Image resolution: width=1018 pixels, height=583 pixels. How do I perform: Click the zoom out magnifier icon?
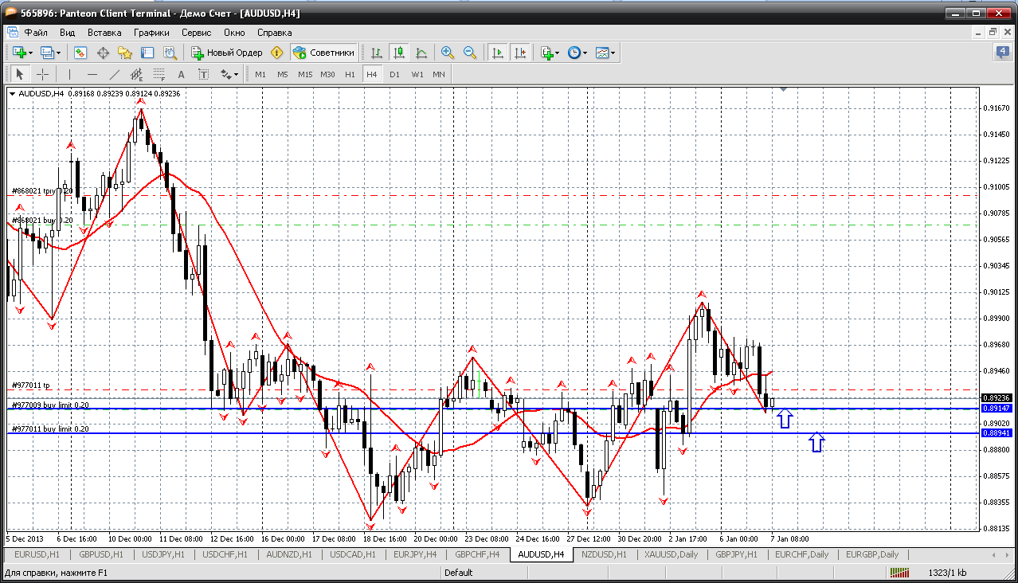pos(470,53)
